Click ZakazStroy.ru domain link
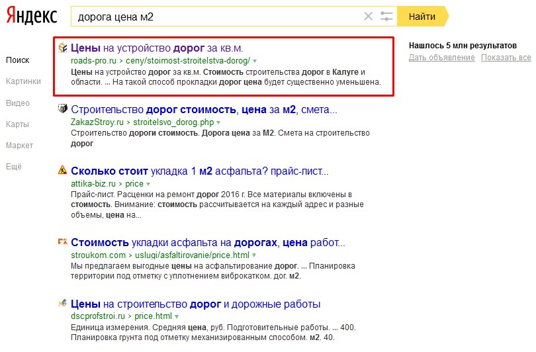Image resolution: width=536 pixels, height=352 pixels. [x=97, y=122]
